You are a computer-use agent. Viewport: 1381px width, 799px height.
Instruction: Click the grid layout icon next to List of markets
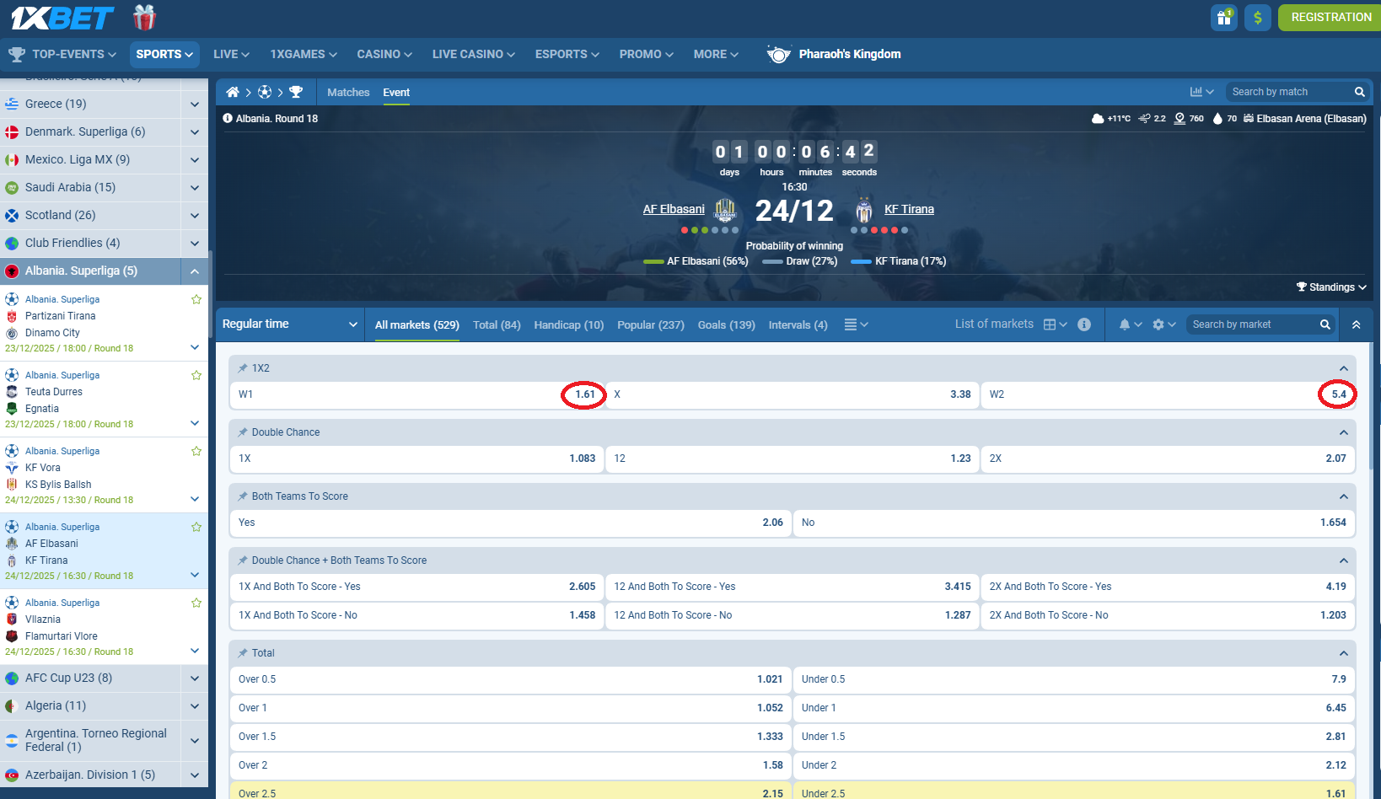coord(1050,324)
